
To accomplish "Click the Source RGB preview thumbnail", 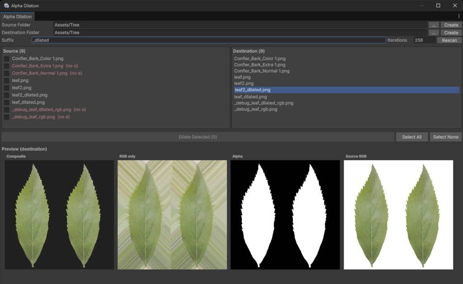I will coord(398,215).
